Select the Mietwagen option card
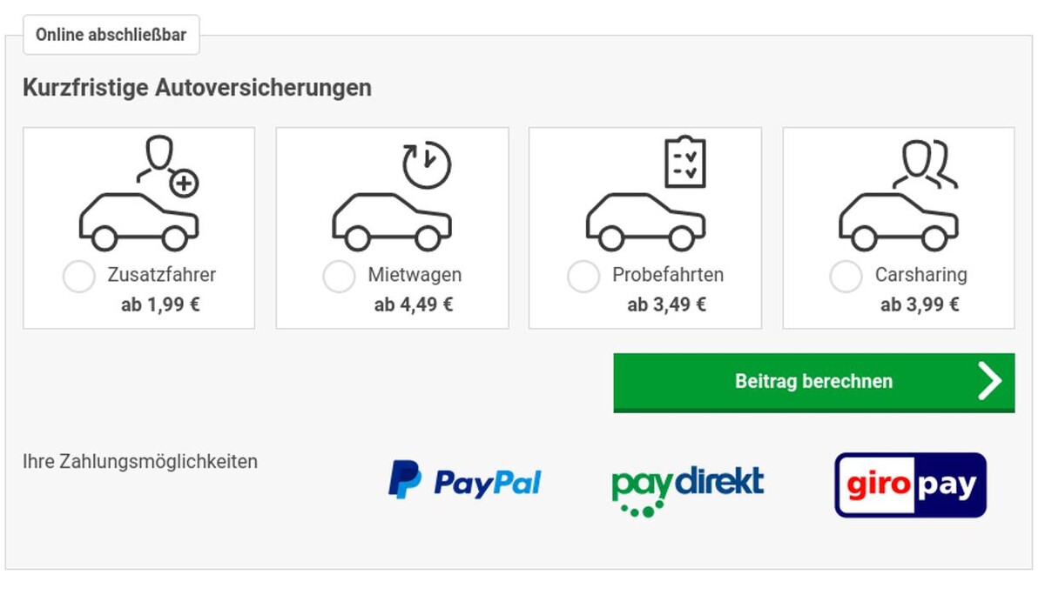The width and height of the screenshot is (1045, 595). pyautogui.click(x=392, y=228)
